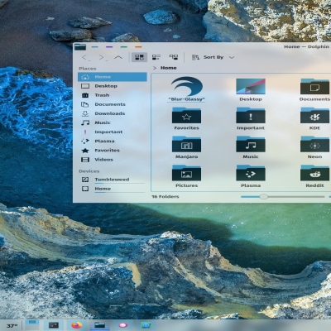
Task: Open the Tumbleweed device
Action: [x=113, y=180]
